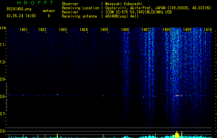This screenshot has height=138, width=217.
Task: Click the A504HB(yagi 4el) antenna text
Action: pyautogui.click(x=122, y=16)
